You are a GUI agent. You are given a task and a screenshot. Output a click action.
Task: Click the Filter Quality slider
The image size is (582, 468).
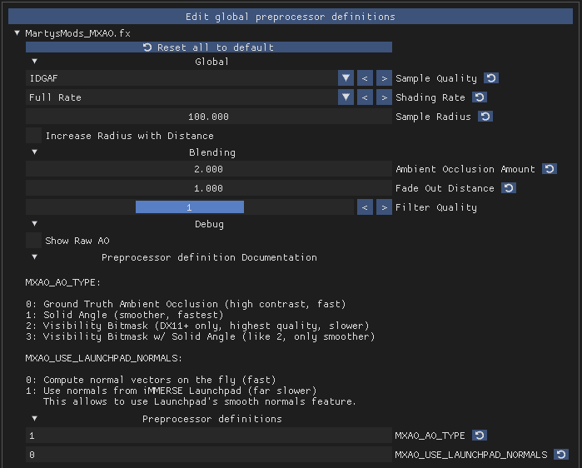(190, 207)
